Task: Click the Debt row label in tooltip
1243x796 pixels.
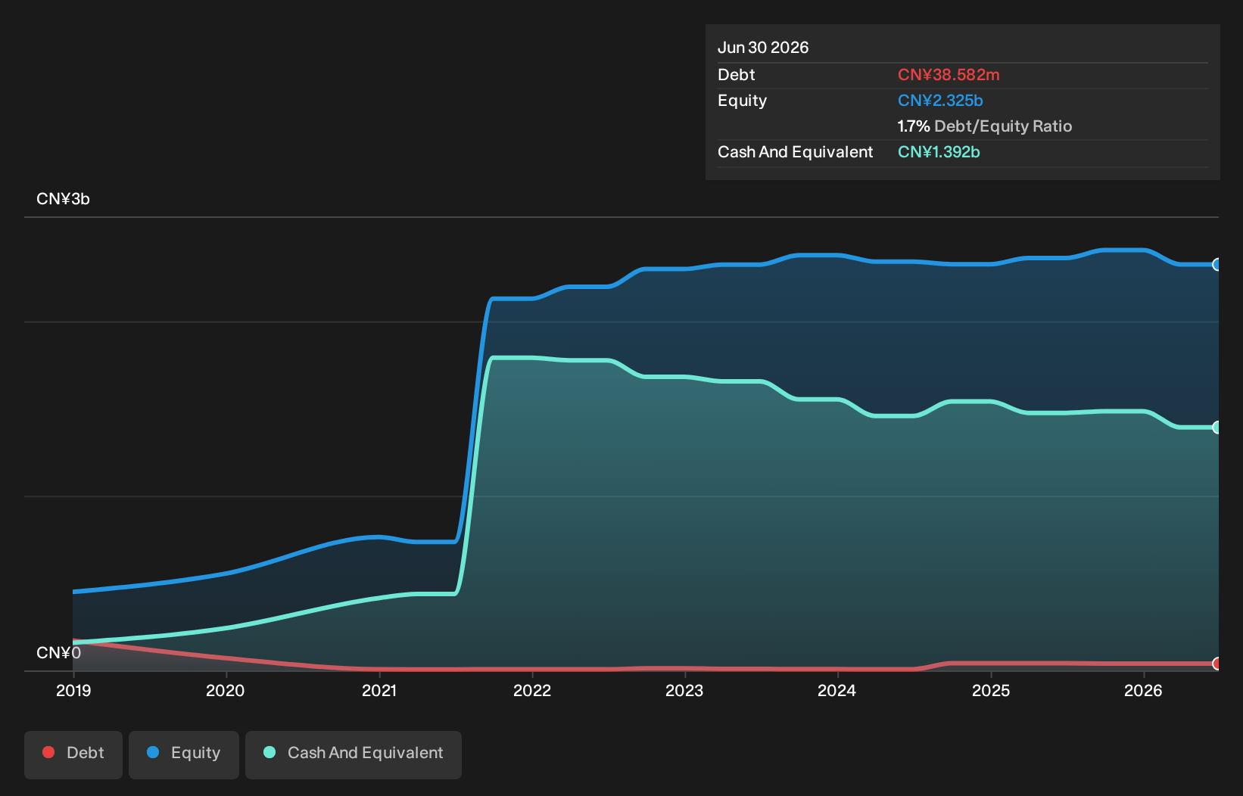Action: [x=737, y=75]
